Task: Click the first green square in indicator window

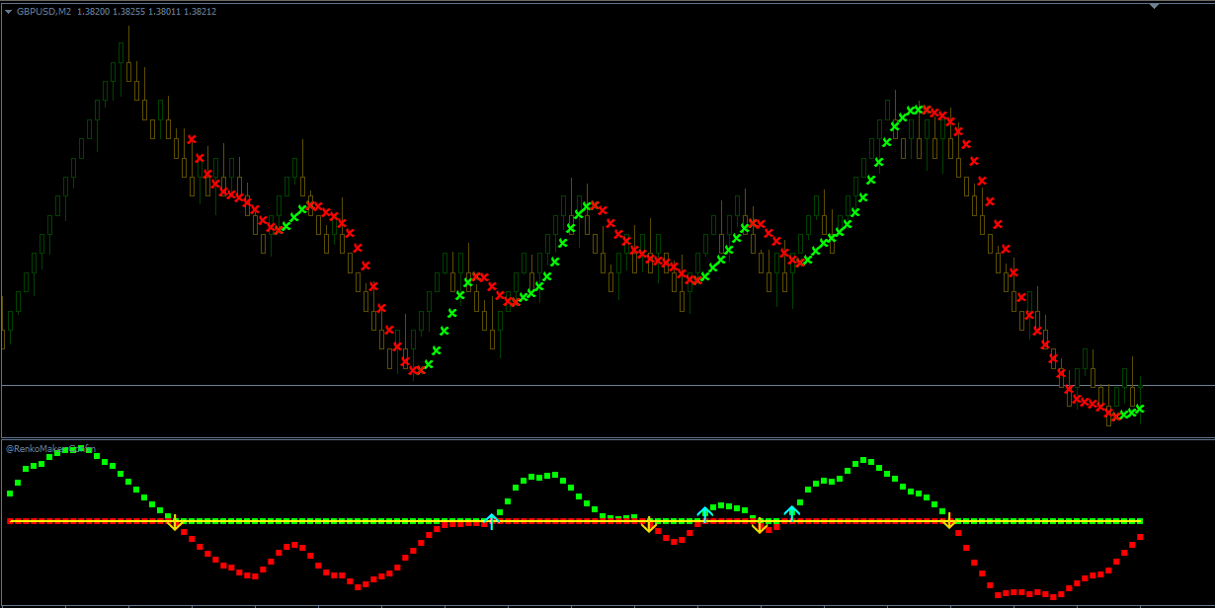Action: click(x=11, y=493)
